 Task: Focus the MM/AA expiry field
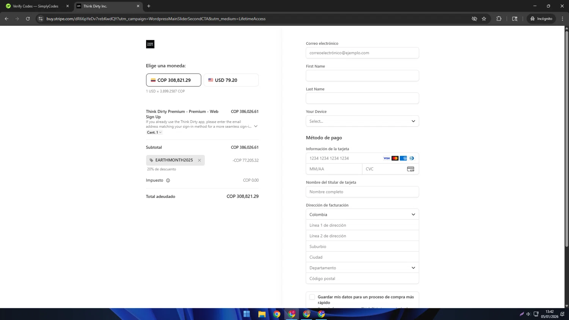click(x=334, y=169)
